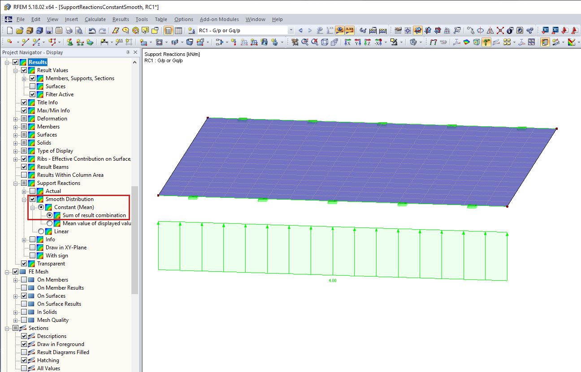Open file using the folder icon

click(x=19, y=30)
